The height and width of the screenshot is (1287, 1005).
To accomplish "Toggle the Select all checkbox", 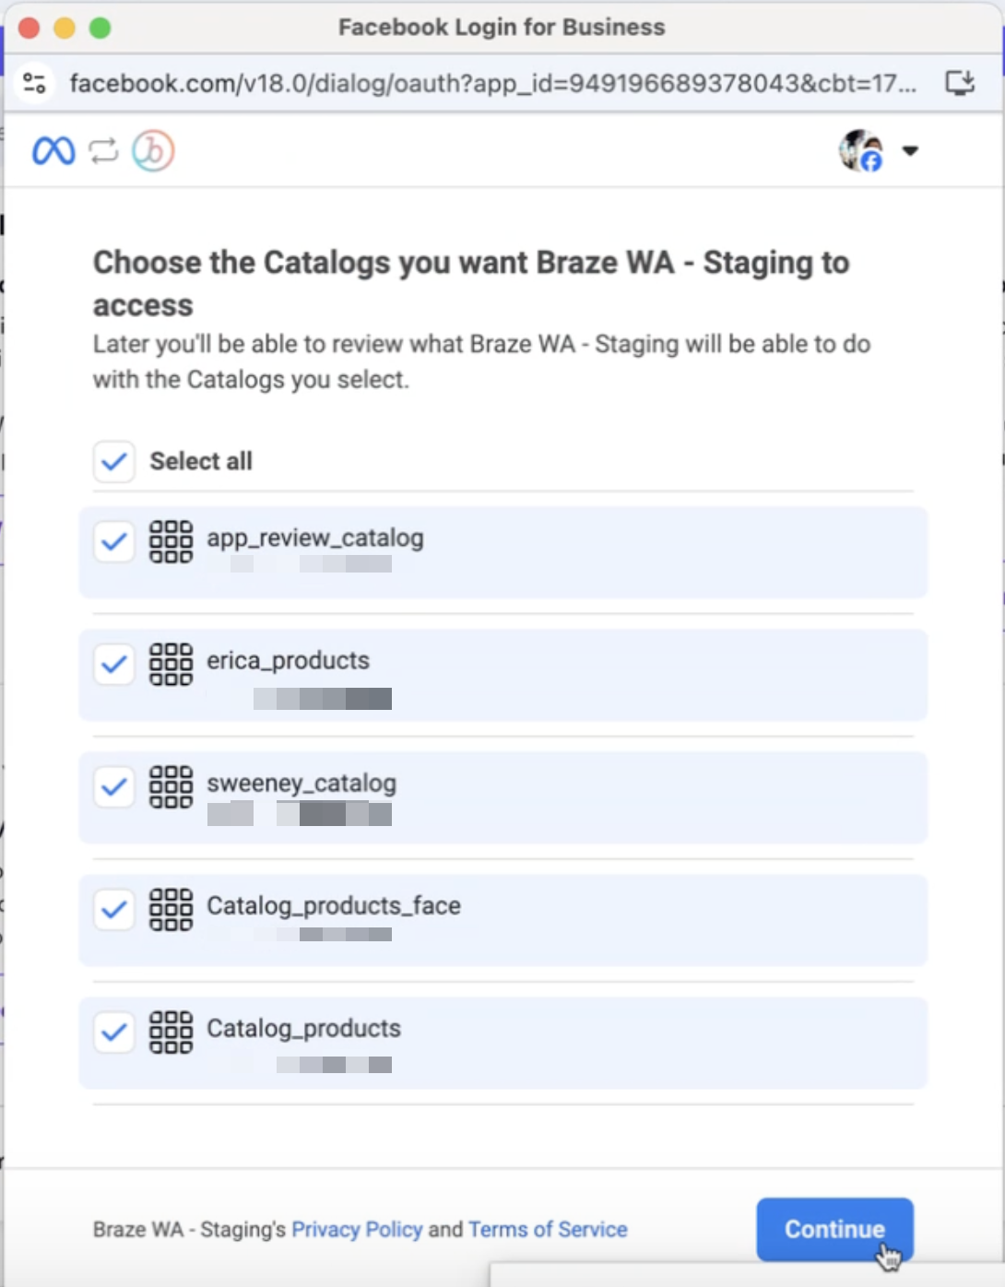I will click(x=114, y=461).
